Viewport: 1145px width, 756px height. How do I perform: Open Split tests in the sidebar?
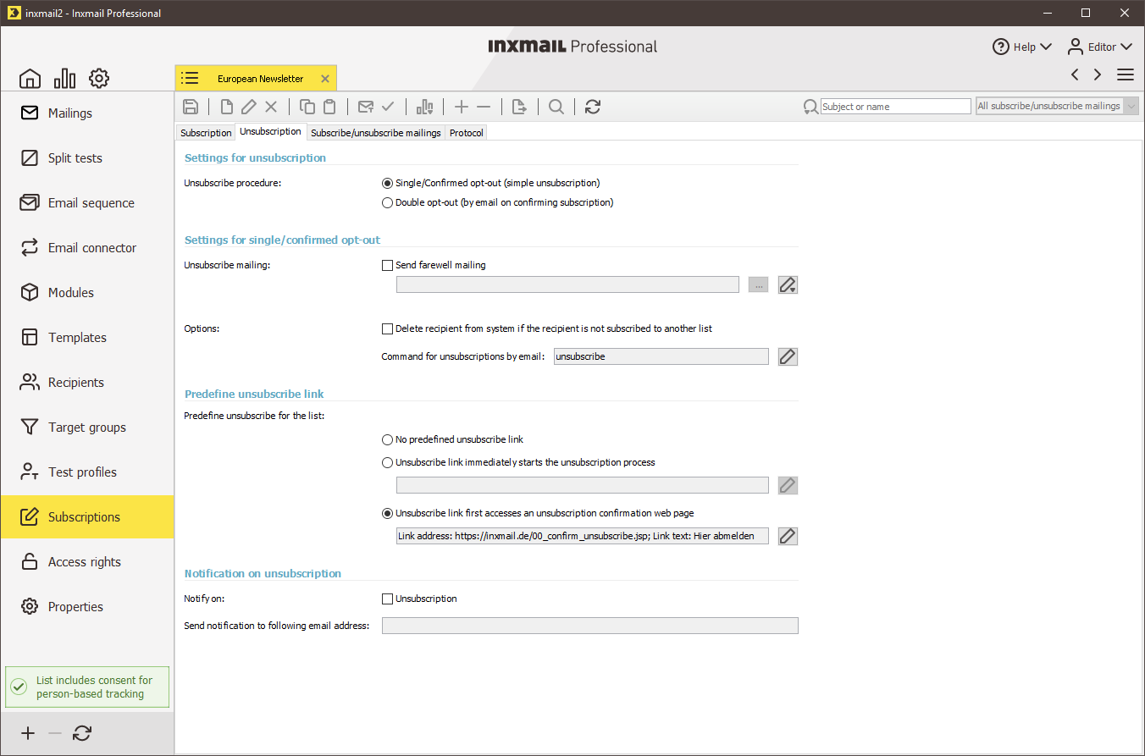point(87,158)
